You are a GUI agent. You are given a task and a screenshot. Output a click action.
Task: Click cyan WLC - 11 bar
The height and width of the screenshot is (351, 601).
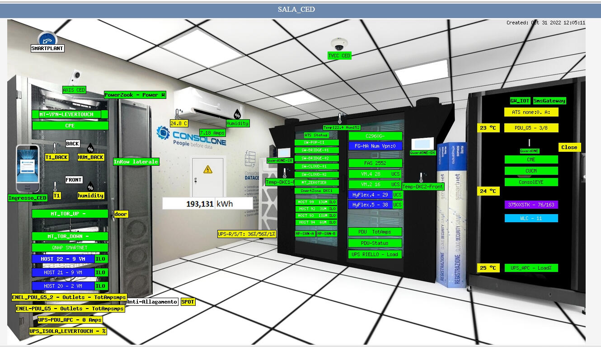[x=531, y=218]
